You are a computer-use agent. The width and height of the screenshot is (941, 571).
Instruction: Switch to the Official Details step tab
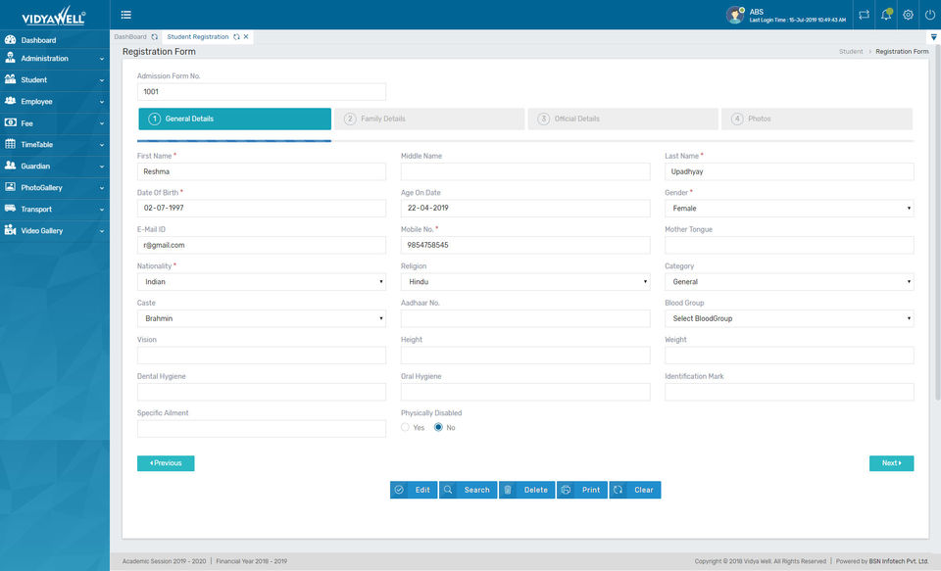623,119
